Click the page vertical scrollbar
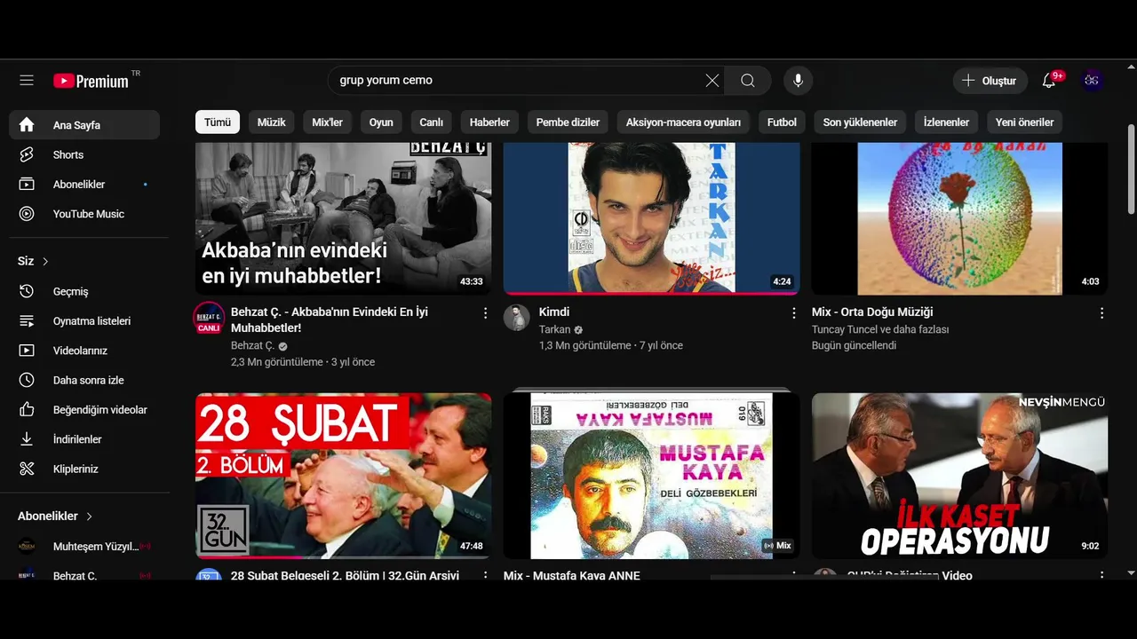This screenshot has width=1137, height=639. (1131, 169)
